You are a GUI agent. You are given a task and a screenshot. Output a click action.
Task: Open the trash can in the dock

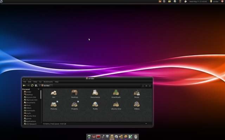tap(136, 136)
